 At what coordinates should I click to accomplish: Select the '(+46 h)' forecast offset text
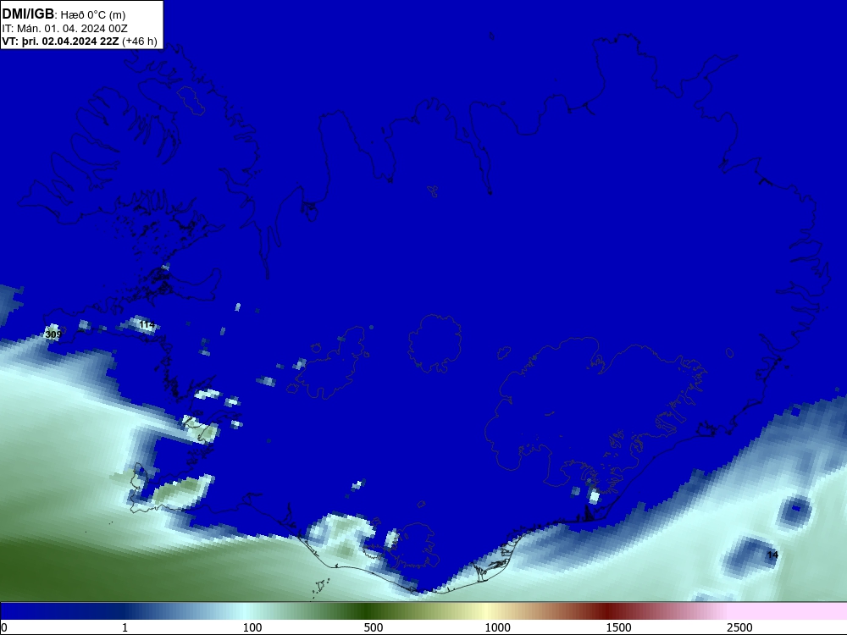(x=140, y=41)
